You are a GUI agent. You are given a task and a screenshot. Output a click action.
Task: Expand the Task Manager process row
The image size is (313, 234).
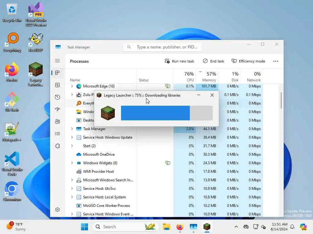pos(72,129)
